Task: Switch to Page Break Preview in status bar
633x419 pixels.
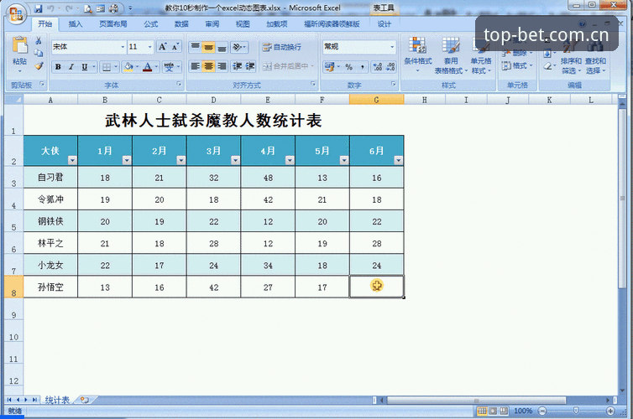Action: pyautogui.click(x=504, y=411)
